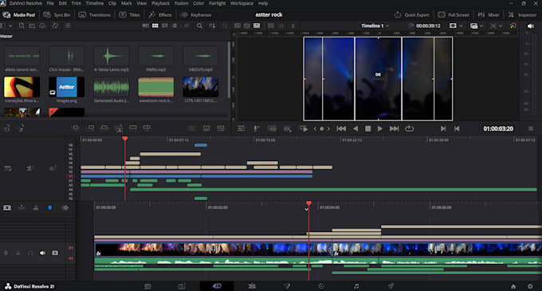This screenshot has height=291, width=542.
Task: Toggle the Keyframes panel
Action: click(196, 15)
